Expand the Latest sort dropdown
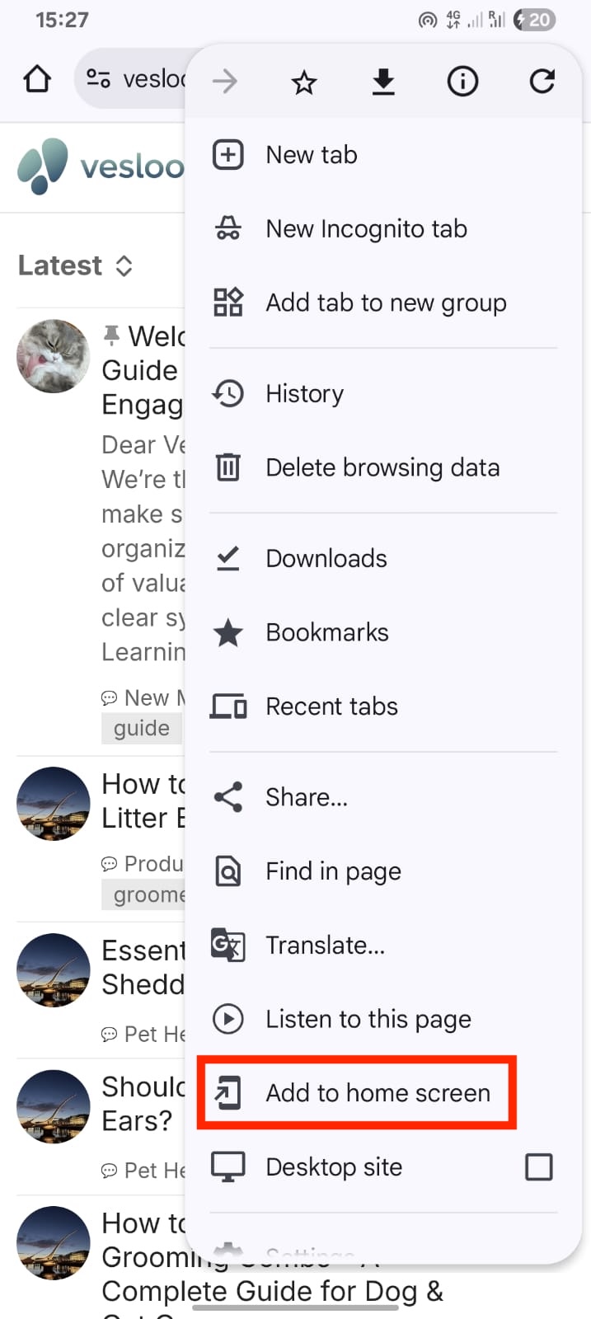Screen dimensions: 591x1319 [75, 265]
